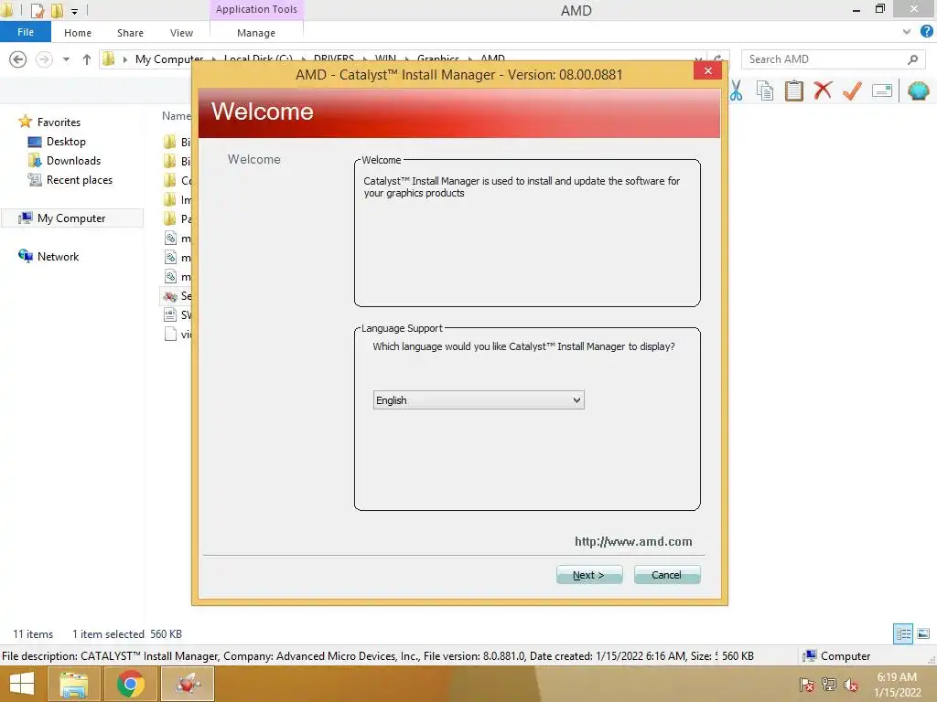Screen dimensions: 937x702
Task: Click the quick access Properties icon in title bar
Action: [37, 10]
